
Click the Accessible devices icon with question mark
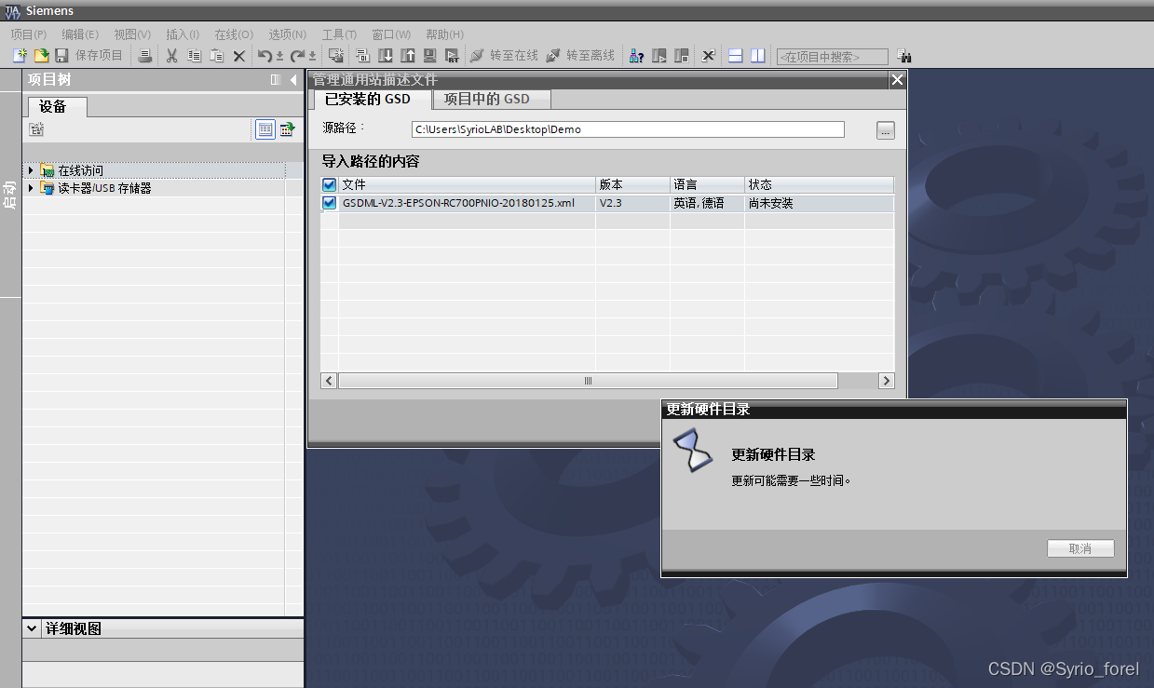tap(636, 56)
